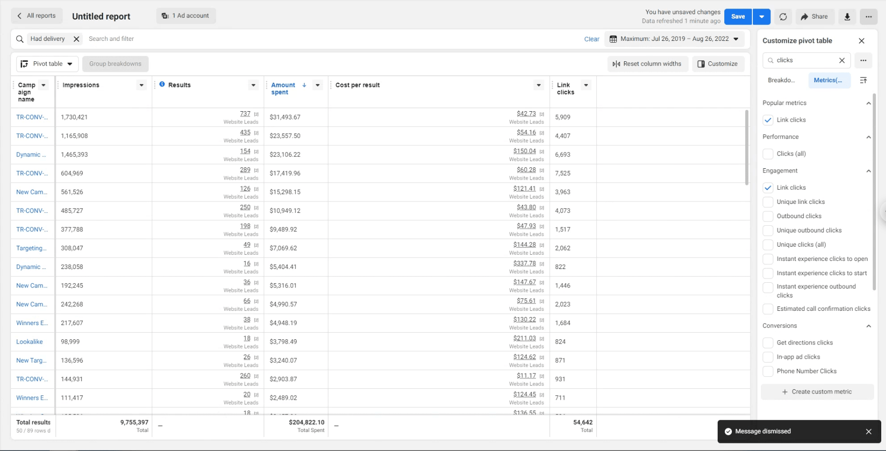The image size is (886, 451).
Task: Clear the clicks search text
Action: click(842, 60)
